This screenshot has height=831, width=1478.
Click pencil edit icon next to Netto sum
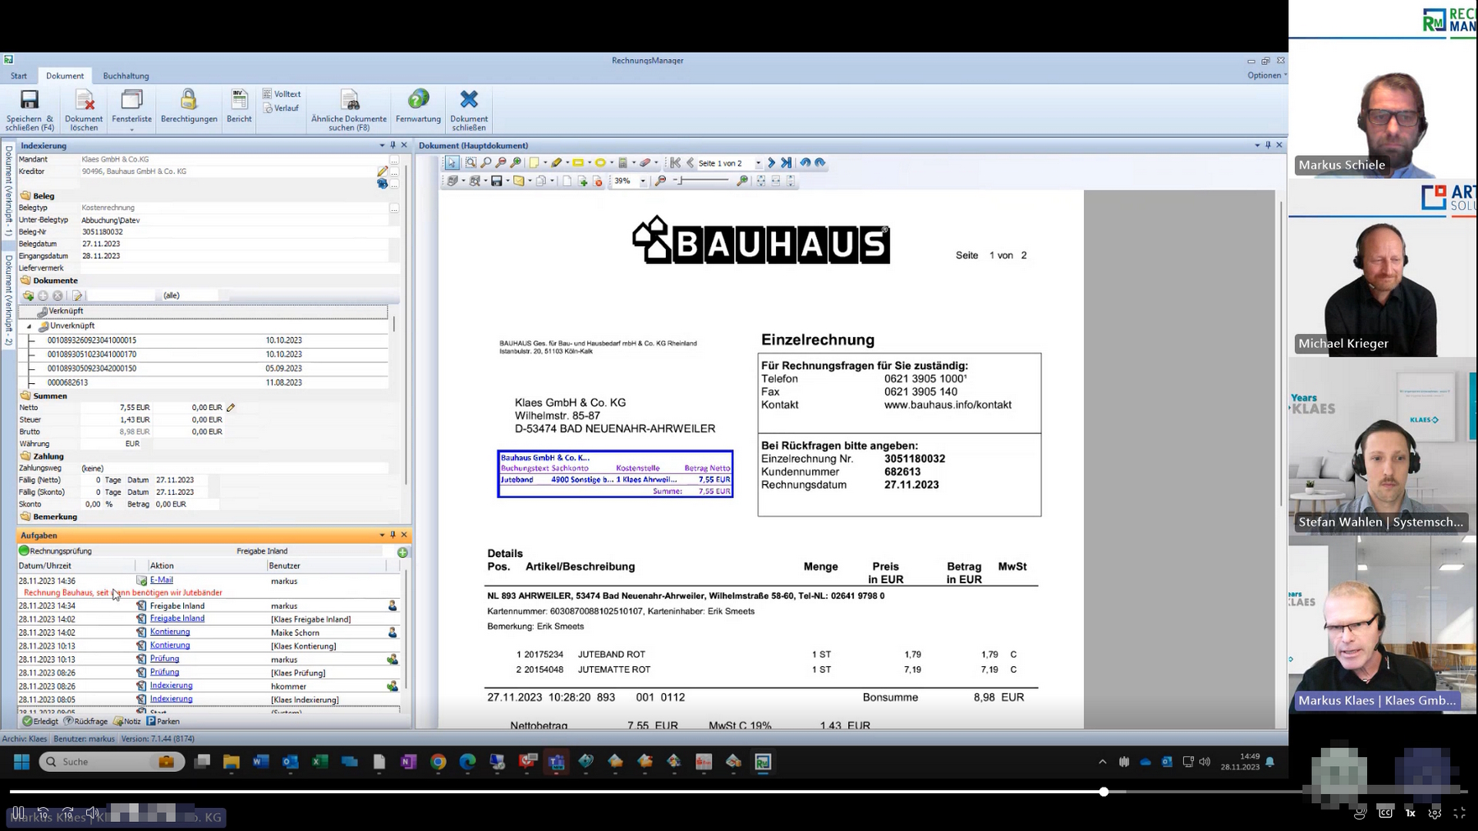click(231, 408)
